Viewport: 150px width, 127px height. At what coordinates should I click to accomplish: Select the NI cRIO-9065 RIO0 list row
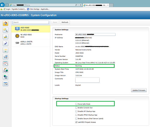coord(31,36)
